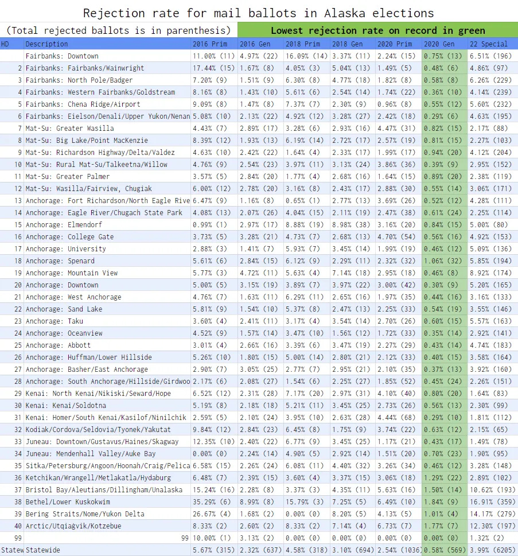Image resolution: width=518 pixels, height=556 pixels.
Task: Select the 'Kodiak/Cordova/Seldovia/Tyonek/Yakutat' cell
Action: pyautogui.click(x=107, y=430)
